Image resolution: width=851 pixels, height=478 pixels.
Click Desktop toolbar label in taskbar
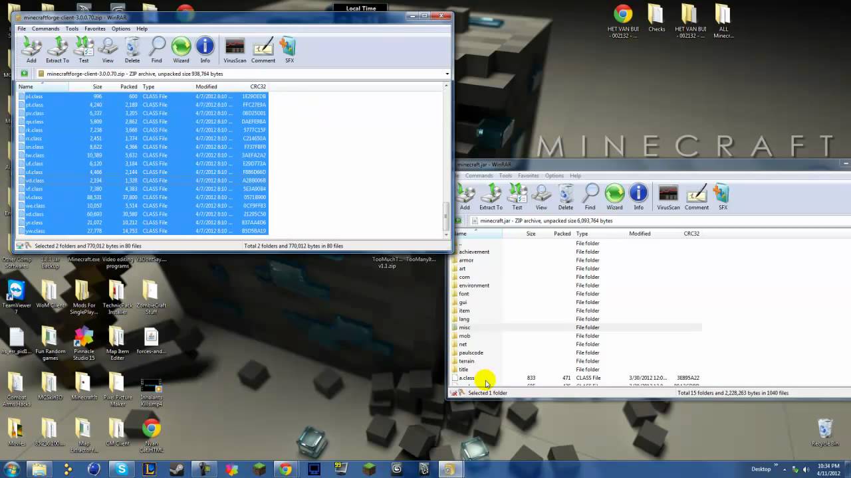tap(761, 469)
